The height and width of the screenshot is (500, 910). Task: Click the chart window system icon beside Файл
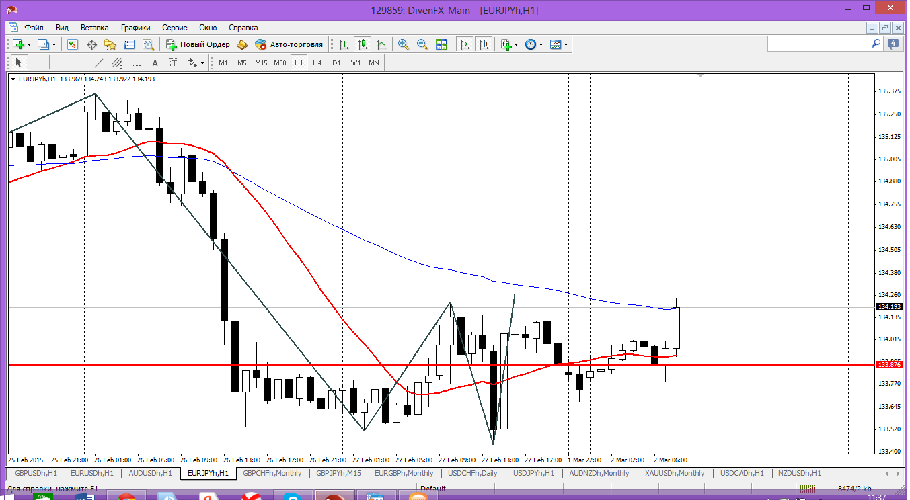pos(13,28)
